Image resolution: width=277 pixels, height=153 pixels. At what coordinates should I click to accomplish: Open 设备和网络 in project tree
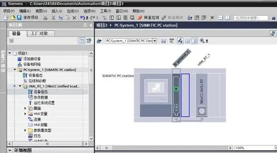pos(32,64)
